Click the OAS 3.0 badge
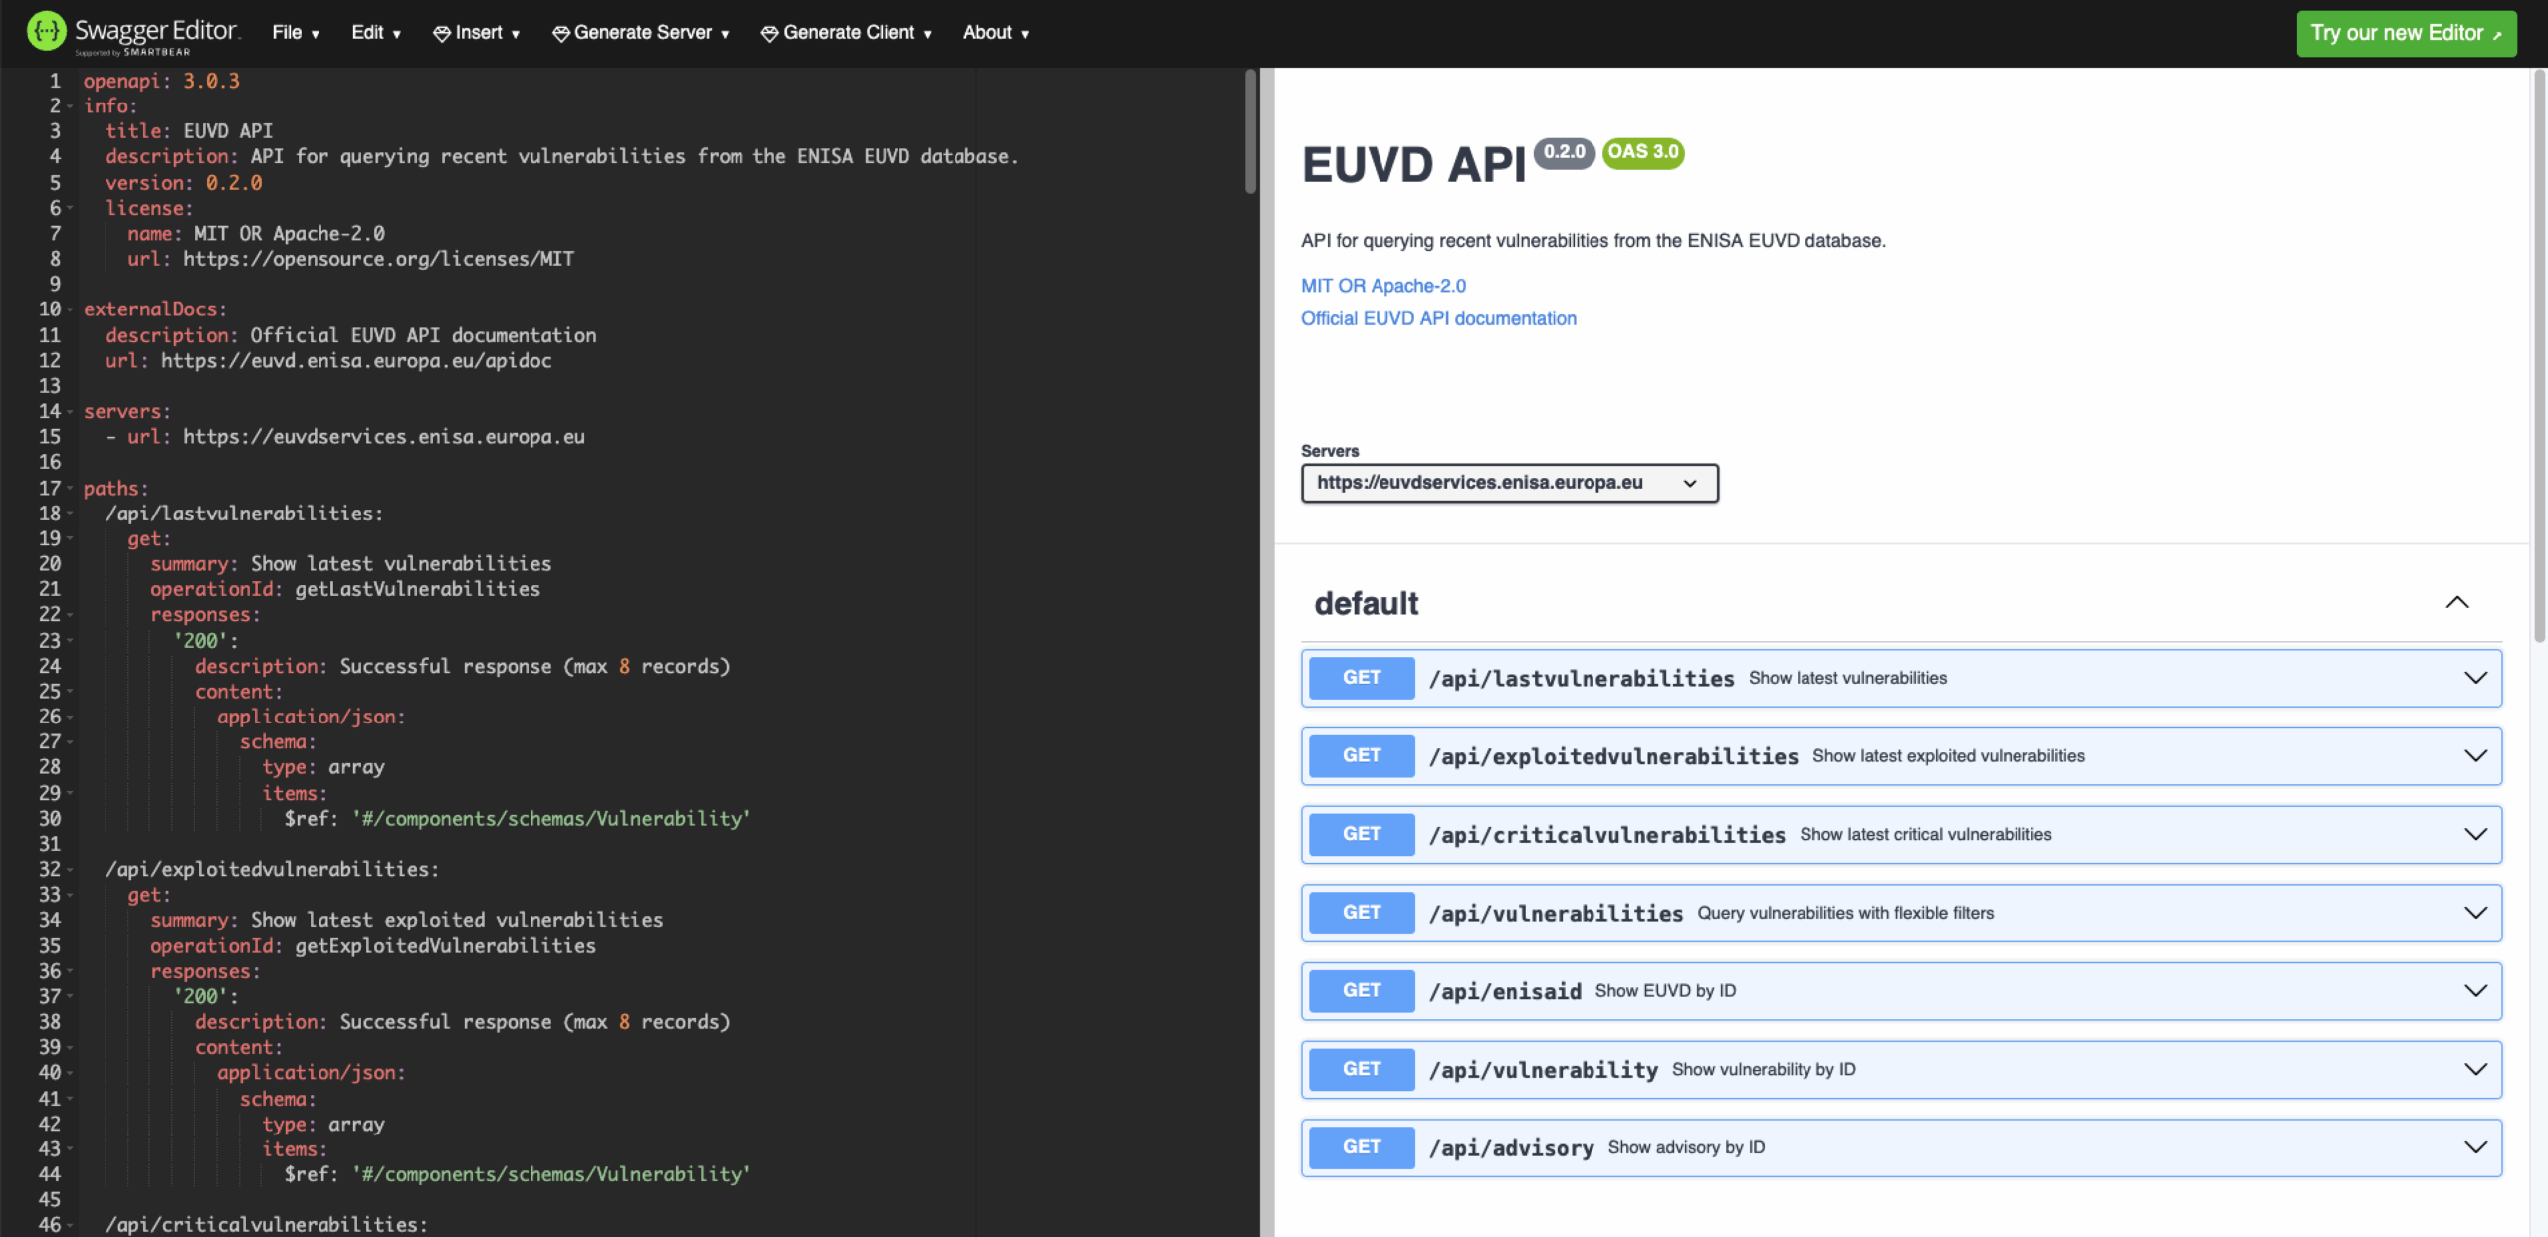 click(1643, 152)
